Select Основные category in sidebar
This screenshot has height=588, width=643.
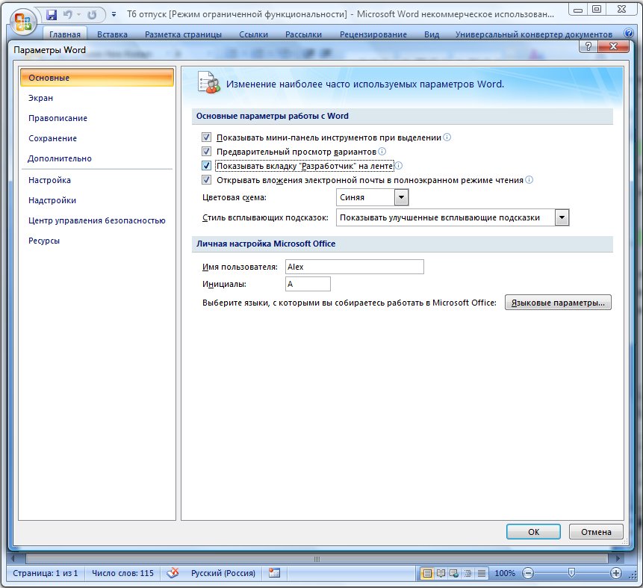coord(97,78)
